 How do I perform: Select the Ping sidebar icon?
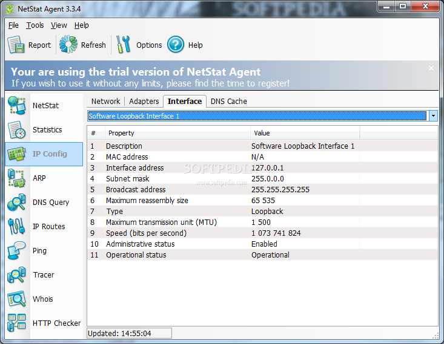[x=17, y=251]
